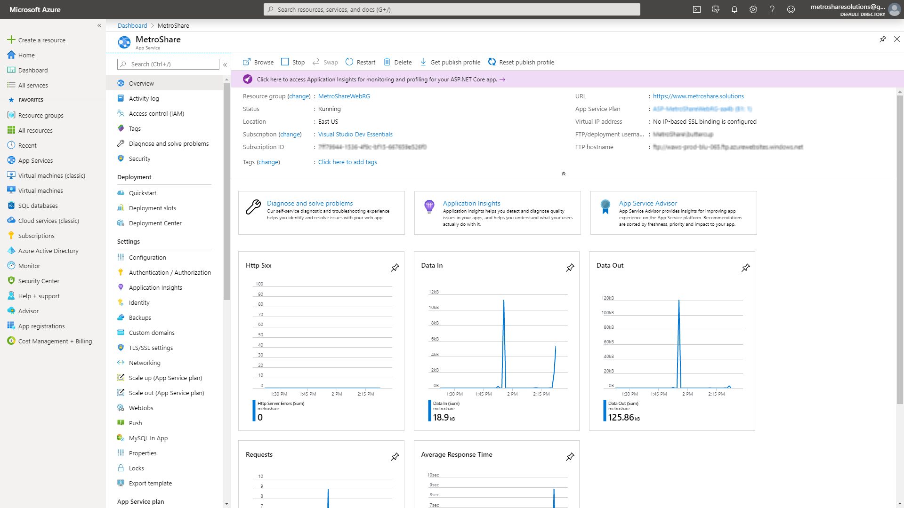Open Activity log menu item
This screenshot has height=508, width=904.
click(x=164, y=98)
